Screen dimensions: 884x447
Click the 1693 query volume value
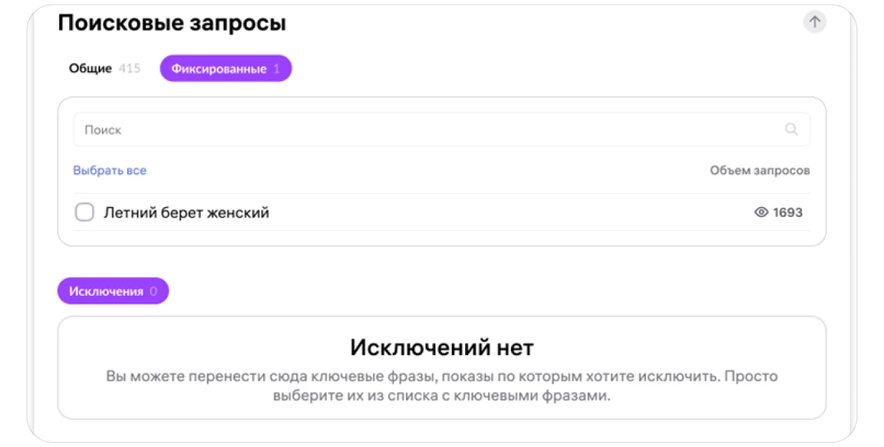pos(788,212)
